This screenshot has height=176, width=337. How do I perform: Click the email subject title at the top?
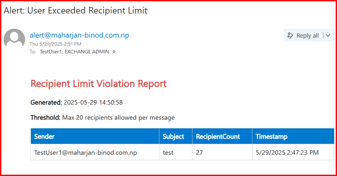[x=75, y=11]
